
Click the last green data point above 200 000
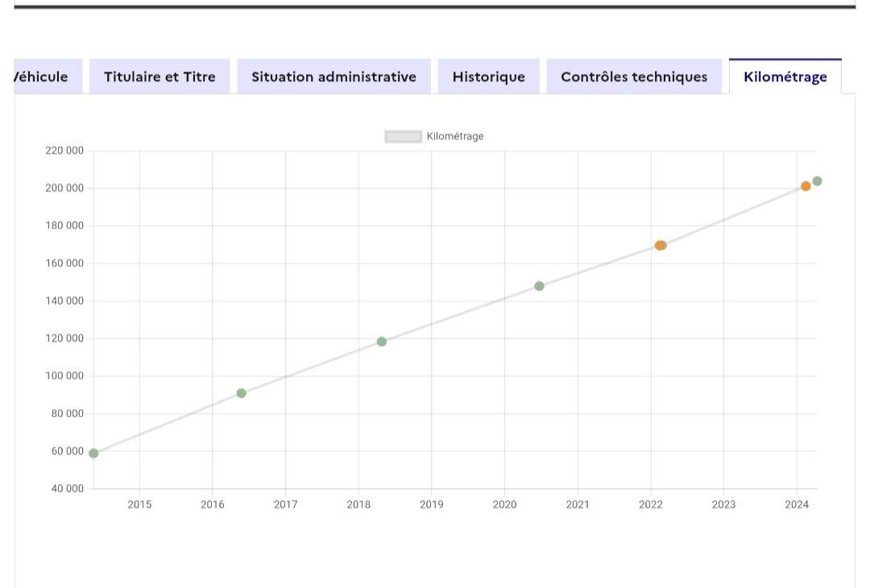tap(818, 181)
